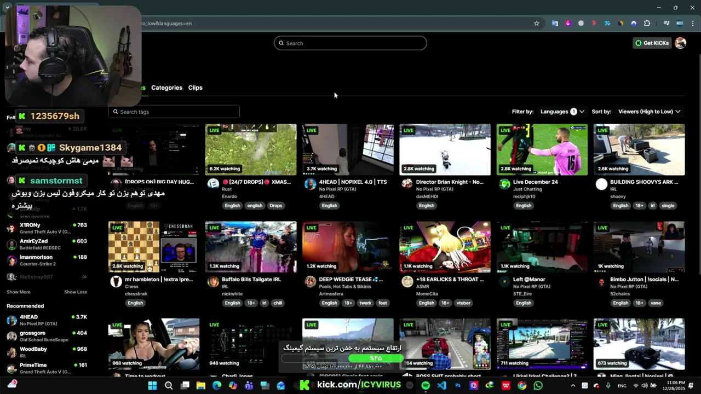
Task: Open the Buffalo Bills Tailgate IRL title
Action: [251, 279]
